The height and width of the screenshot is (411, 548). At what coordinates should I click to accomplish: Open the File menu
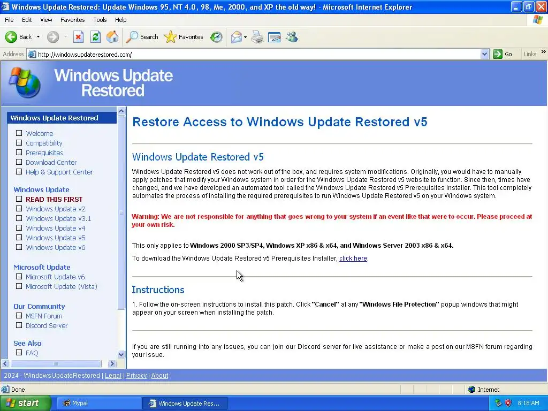(9, 20)
